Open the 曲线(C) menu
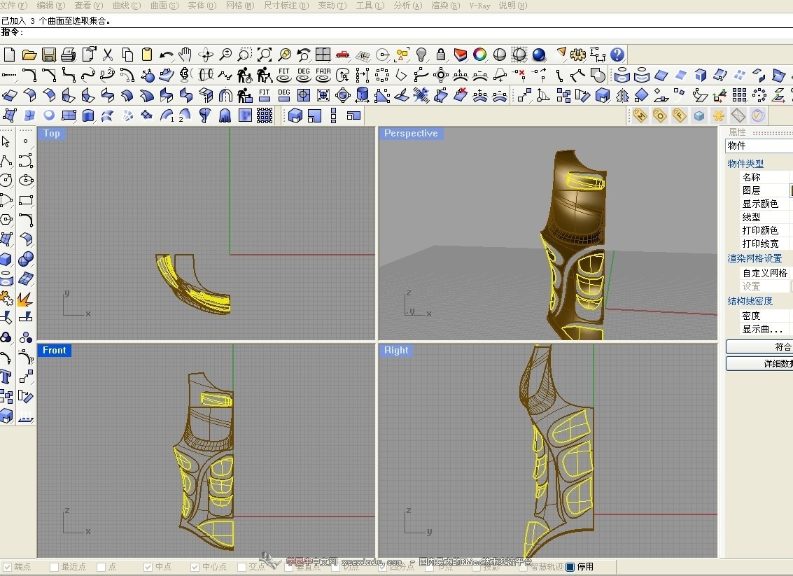793x576 pixels. pyautogui.click(x=127, y=6)
